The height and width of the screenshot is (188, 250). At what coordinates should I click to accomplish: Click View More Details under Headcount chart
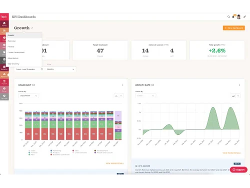114,163
